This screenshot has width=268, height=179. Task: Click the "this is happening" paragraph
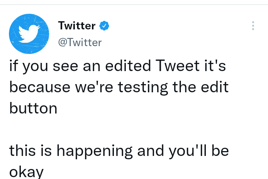point(119,162)
